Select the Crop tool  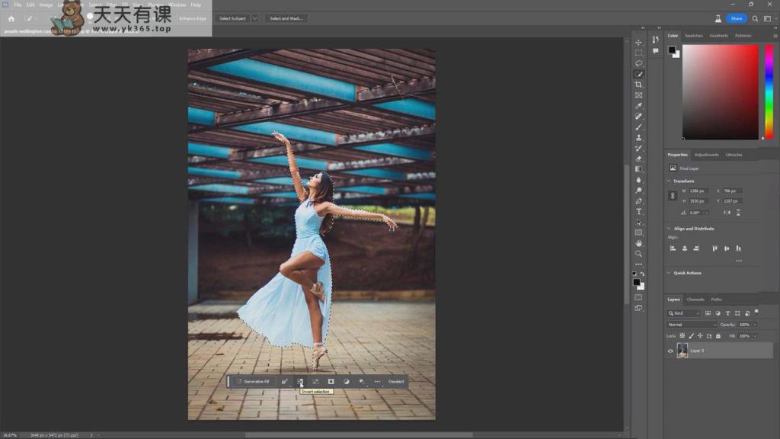(639, 85)
